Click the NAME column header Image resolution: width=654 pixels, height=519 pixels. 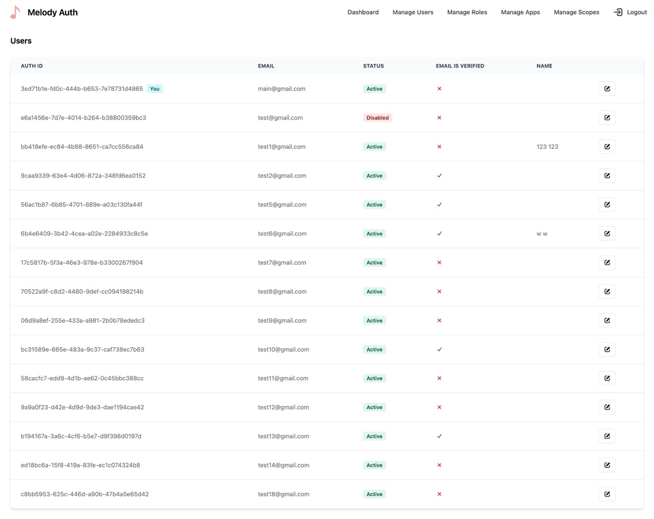(x=544, y=66)
